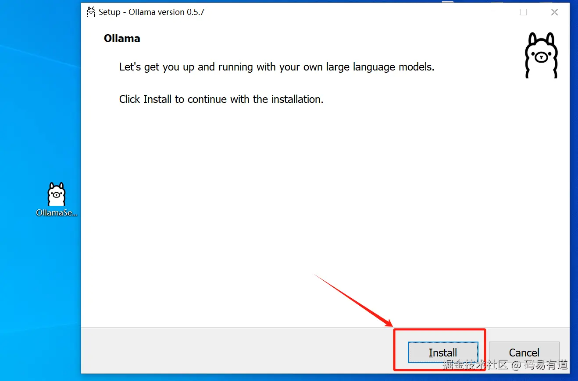
Task: Click the large llama logo in setup wizard
Action: pos(541,55)
